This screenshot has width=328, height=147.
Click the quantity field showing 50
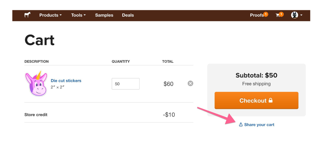tap(125, 84)
